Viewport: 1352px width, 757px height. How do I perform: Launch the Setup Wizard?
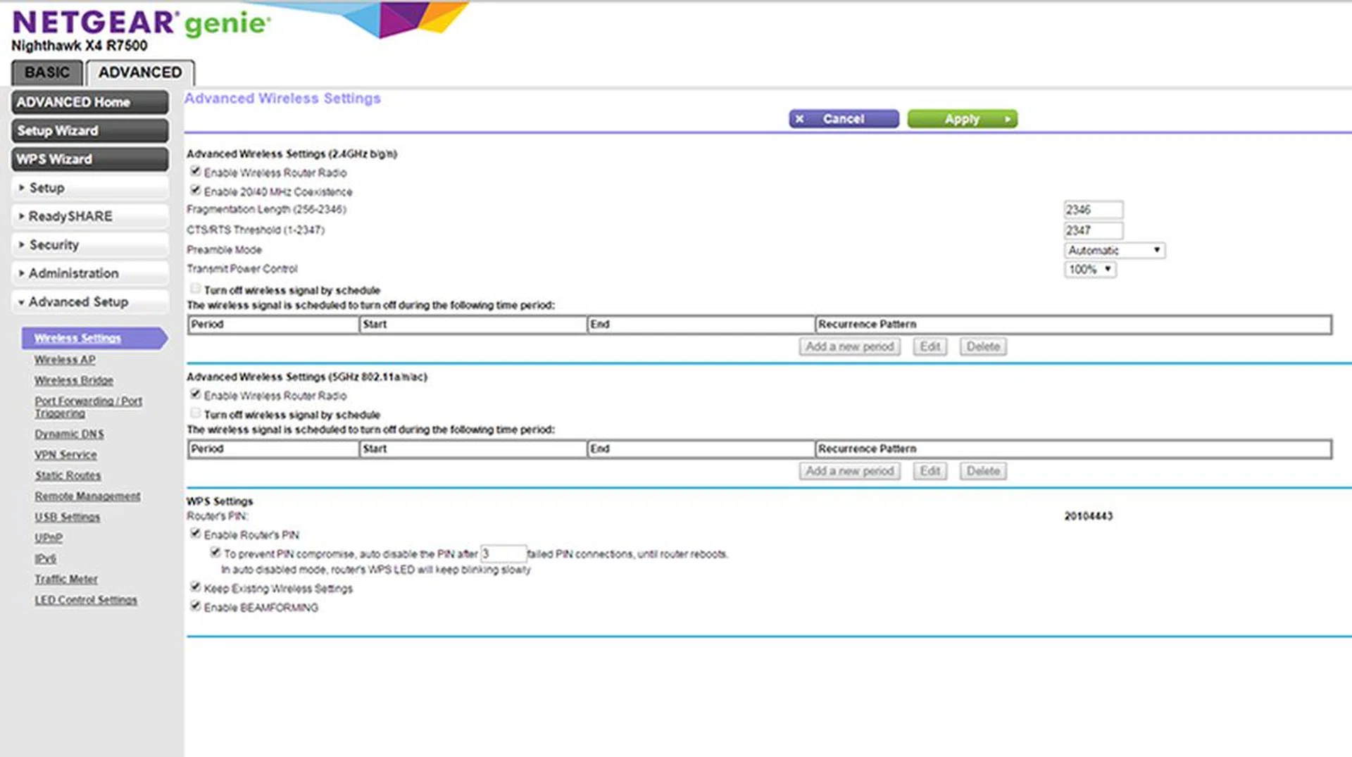tap(89, 131)
